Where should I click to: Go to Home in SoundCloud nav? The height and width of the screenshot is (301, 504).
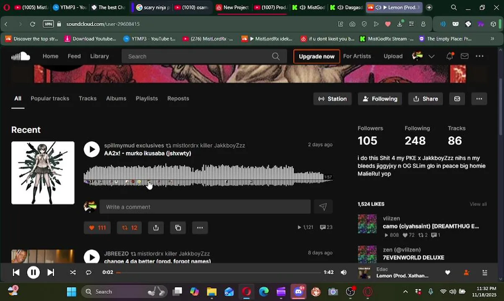click(x=50, y=56)
